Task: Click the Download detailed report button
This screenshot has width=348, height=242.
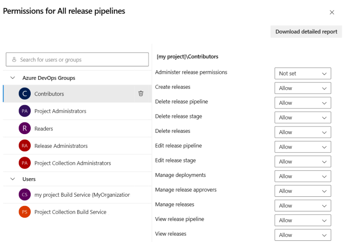Action: pyautogui.click(x=306, y=32)
